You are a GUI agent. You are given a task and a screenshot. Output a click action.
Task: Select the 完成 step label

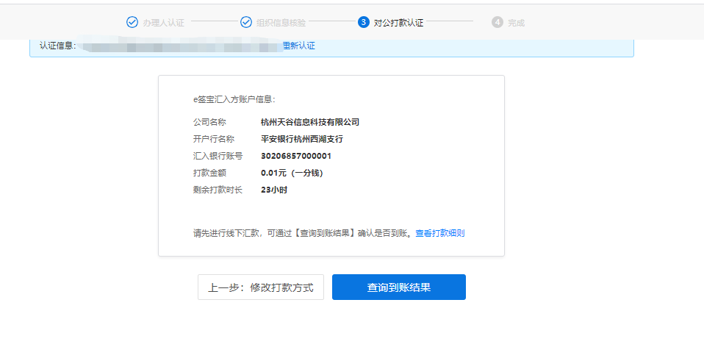[x=516, y=23]
